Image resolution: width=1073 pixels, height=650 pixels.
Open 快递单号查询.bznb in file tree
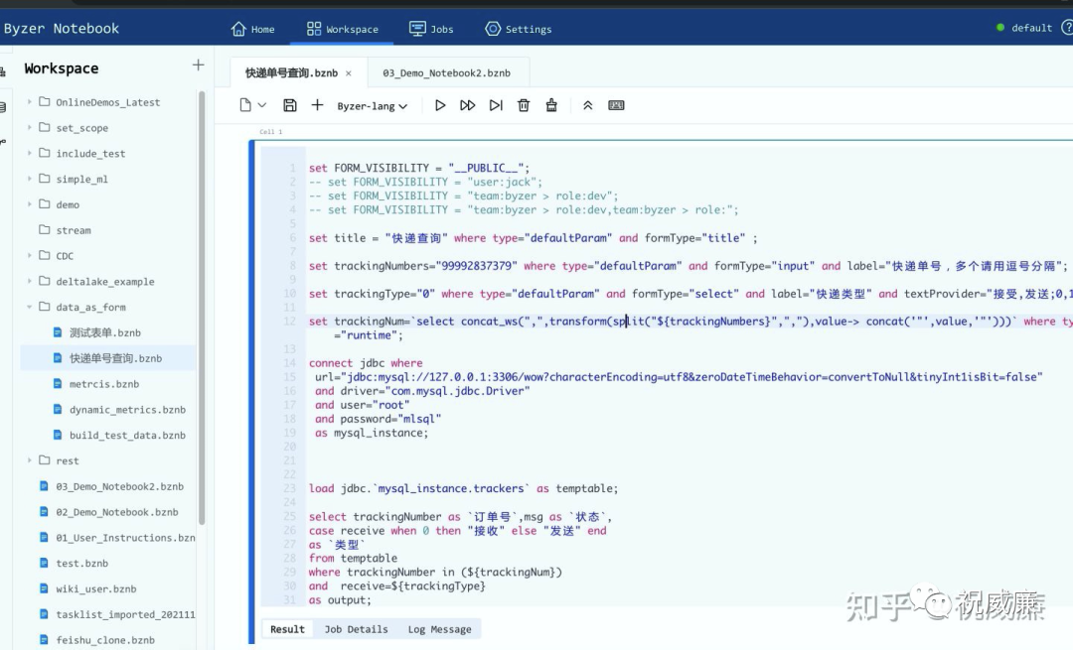tap(115, 358)
